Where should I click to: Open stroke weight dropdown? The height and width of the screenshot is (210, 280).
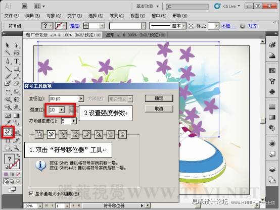(x=102, y=26)
